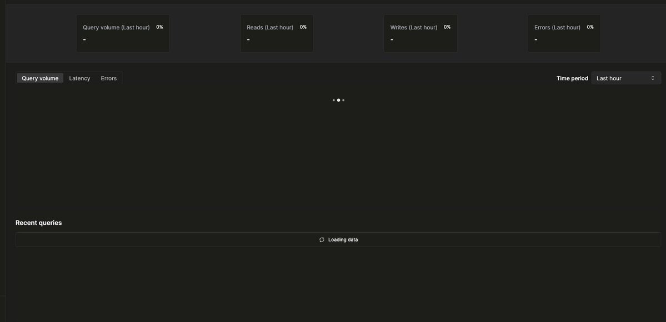666x322 pixels.
Task: Open the Errors tab
Action: click(x=109, y=78)
